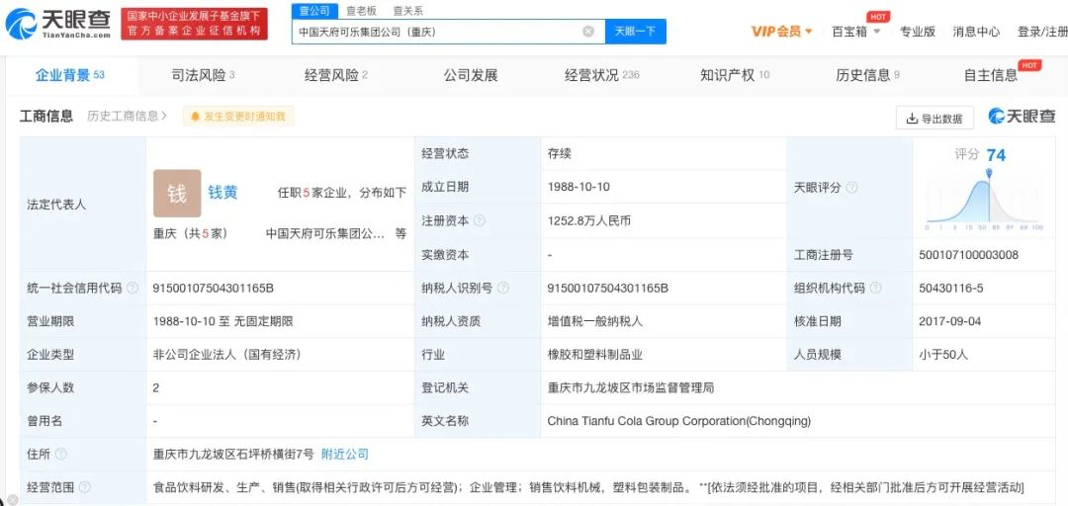Click registration authority 重庆市九龙坡区市场监督管理局
The image size is (1068, 506).
point(631,388)
